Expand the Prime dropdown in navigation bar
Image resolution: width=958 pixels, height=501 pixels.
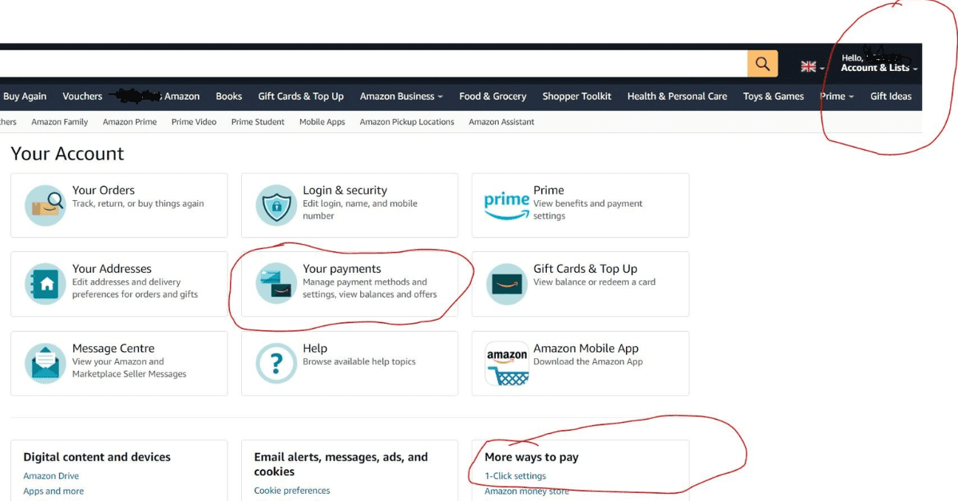tap(837, 97)
